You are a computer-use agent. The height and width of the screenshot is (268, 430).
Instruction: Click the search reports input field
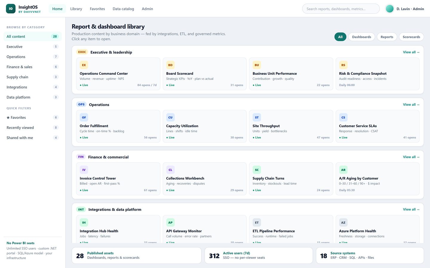click(341, 9)
